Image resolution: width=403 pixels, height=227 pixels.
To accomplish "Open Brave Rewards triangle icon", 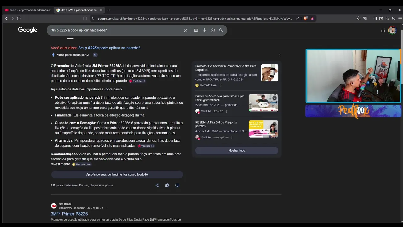I will pyautogui.click(x=312, y=19).
